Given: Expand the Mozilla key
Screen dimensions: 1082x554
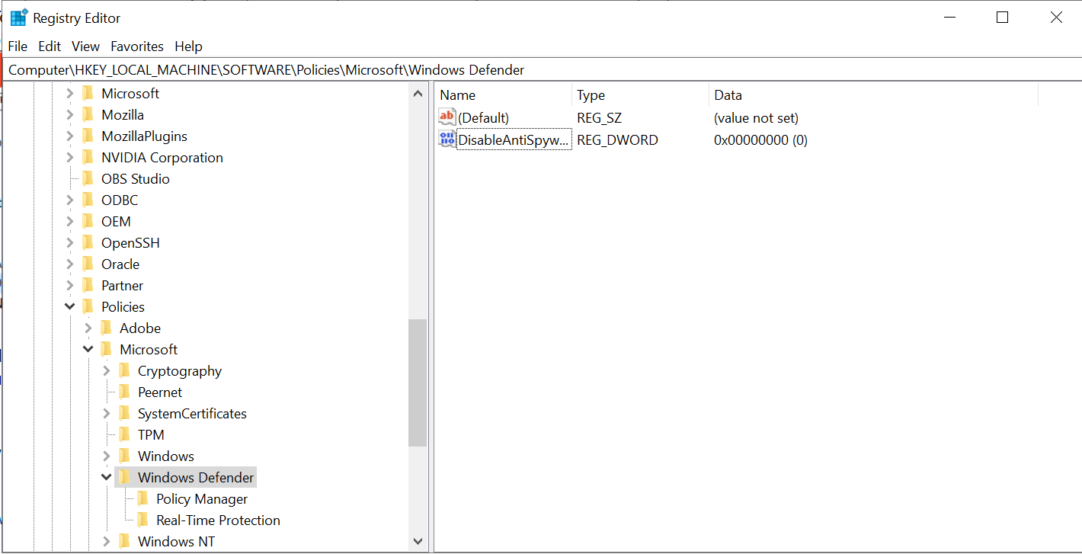Looking at the screenshot, I should [x=70, y=115].
